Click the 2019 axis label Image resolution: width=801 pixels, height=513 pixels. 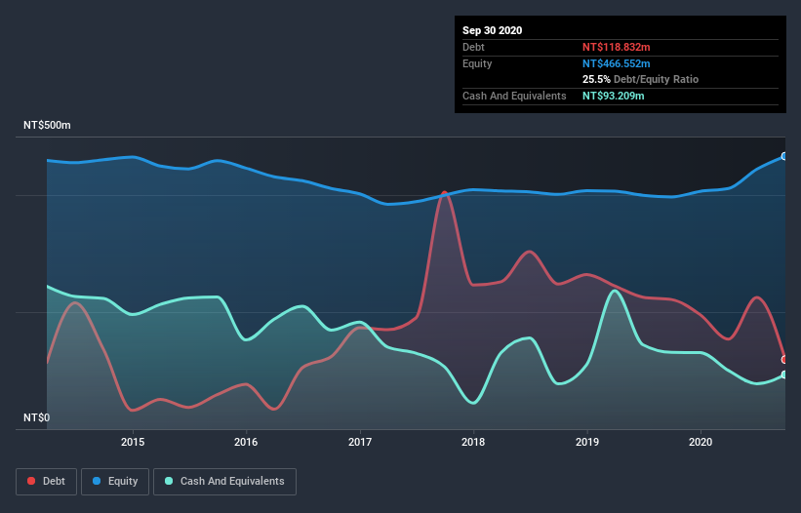pyautogui.click(x=587, y=442)
